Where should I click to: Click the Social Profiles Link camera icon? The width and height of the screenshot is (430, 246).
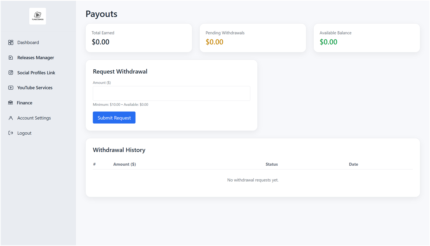(11, 72)
